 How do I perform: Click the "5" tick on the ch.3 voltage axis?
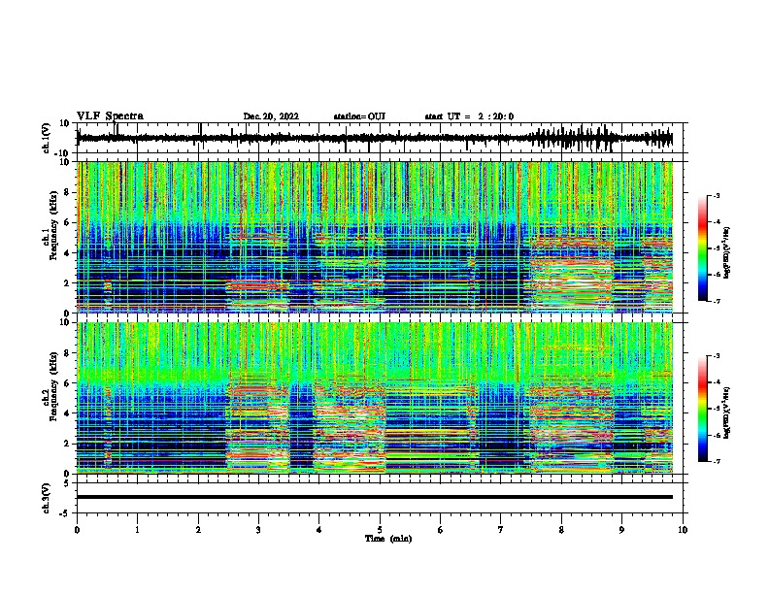click(x=67, y=483)
